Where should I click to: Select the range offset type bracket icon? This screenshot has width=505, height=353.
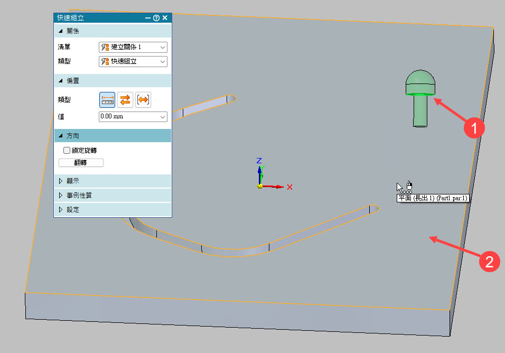143,99
